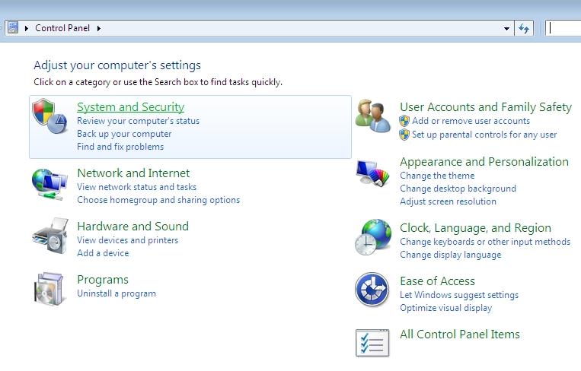Click the Network and Internet globe icon

(50, 183)
